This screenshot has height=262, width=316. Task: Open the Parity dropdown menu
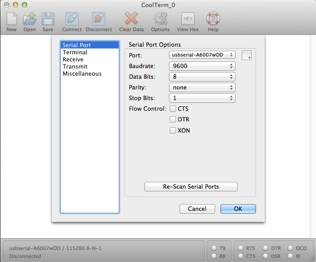pyautogui.click(x=202, y=87)
